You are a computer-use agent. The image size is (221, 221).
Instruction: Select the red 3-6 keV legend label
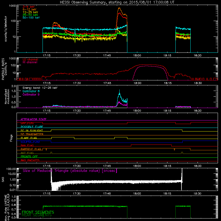(x=29, y=7)
